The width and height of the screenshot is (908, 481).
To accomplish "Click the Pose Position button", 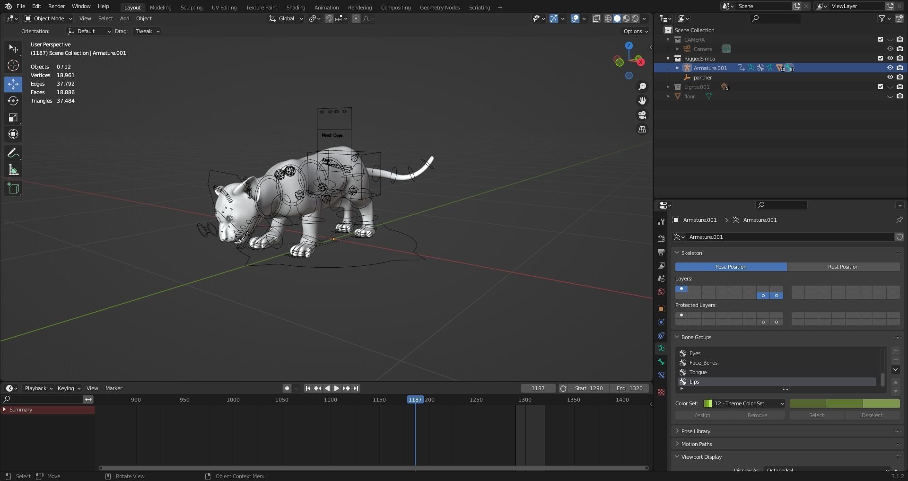I will tap(731, 267).
